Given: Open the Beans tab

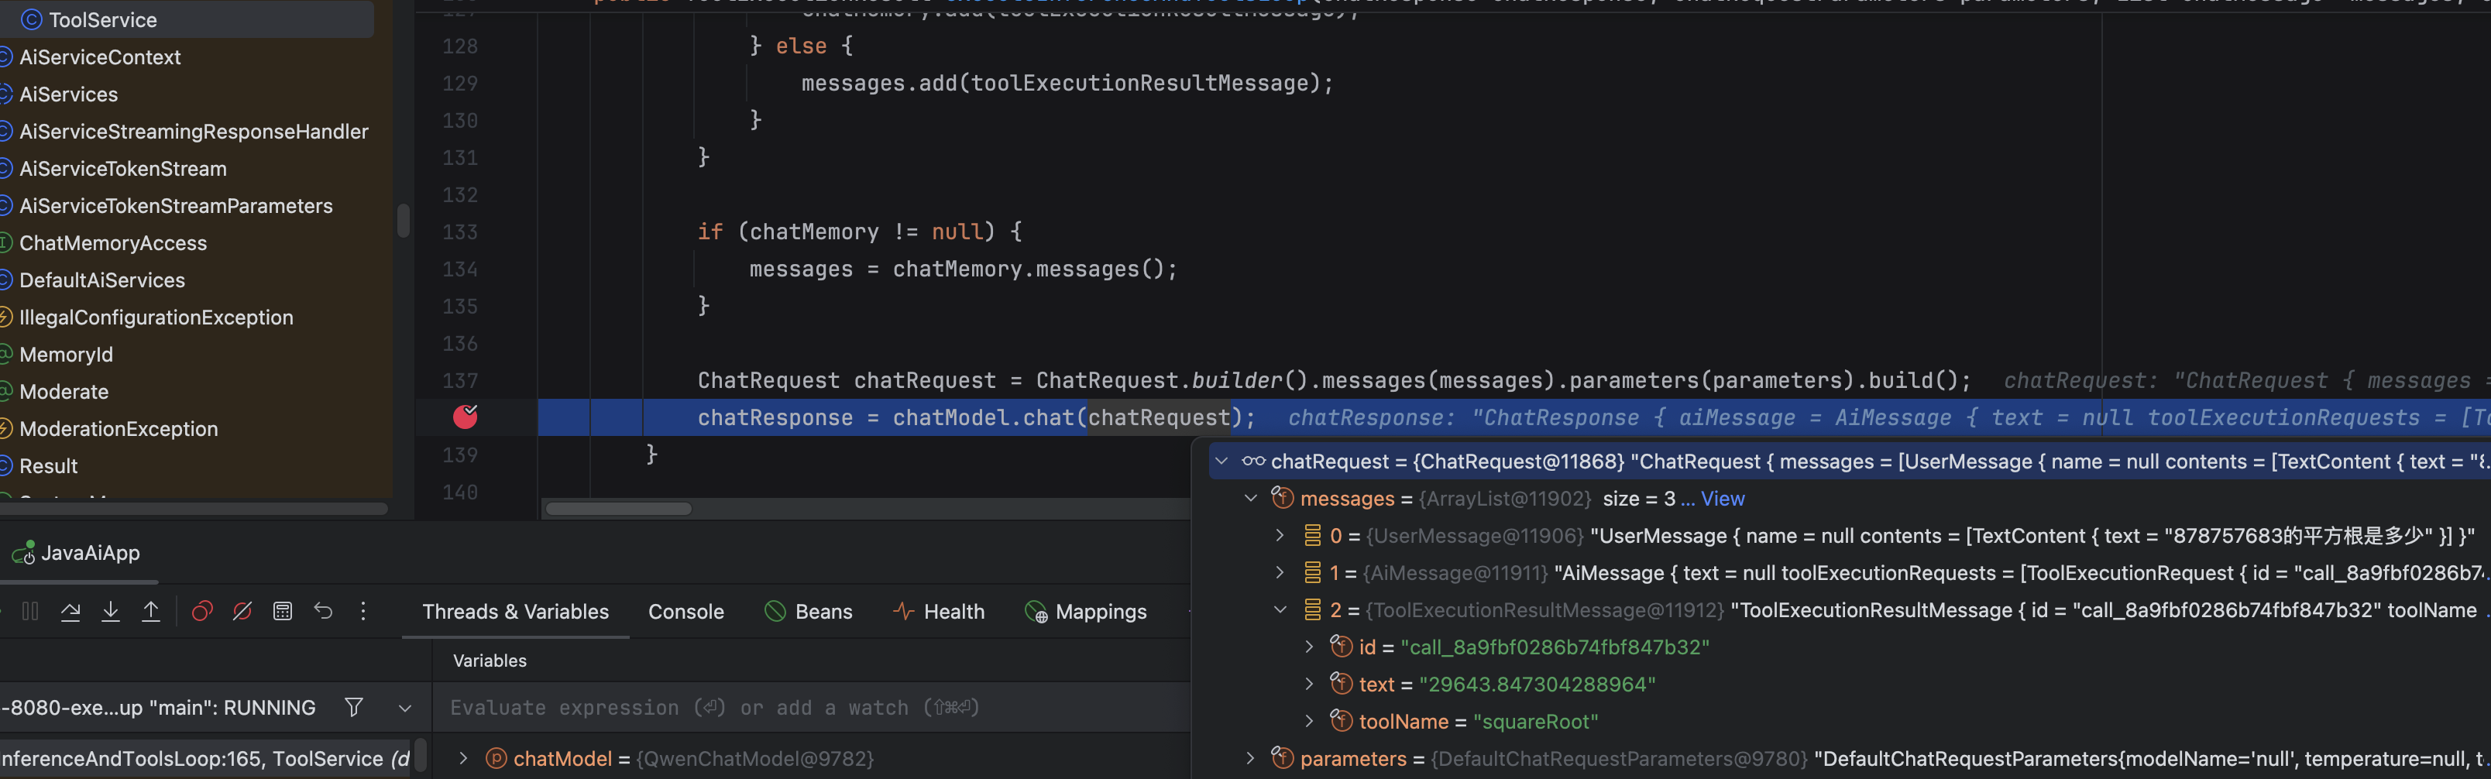Looking at the screenshot, I should (809, 612).
